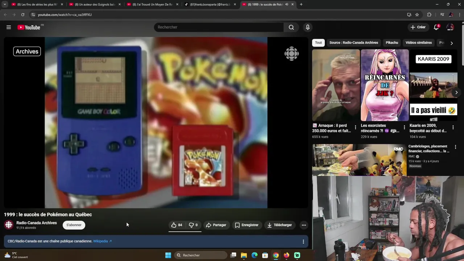The height and width of the screenshot is (261, 464).
Task: Start voice search with the microphone icon
Action: tap(308, 27)
